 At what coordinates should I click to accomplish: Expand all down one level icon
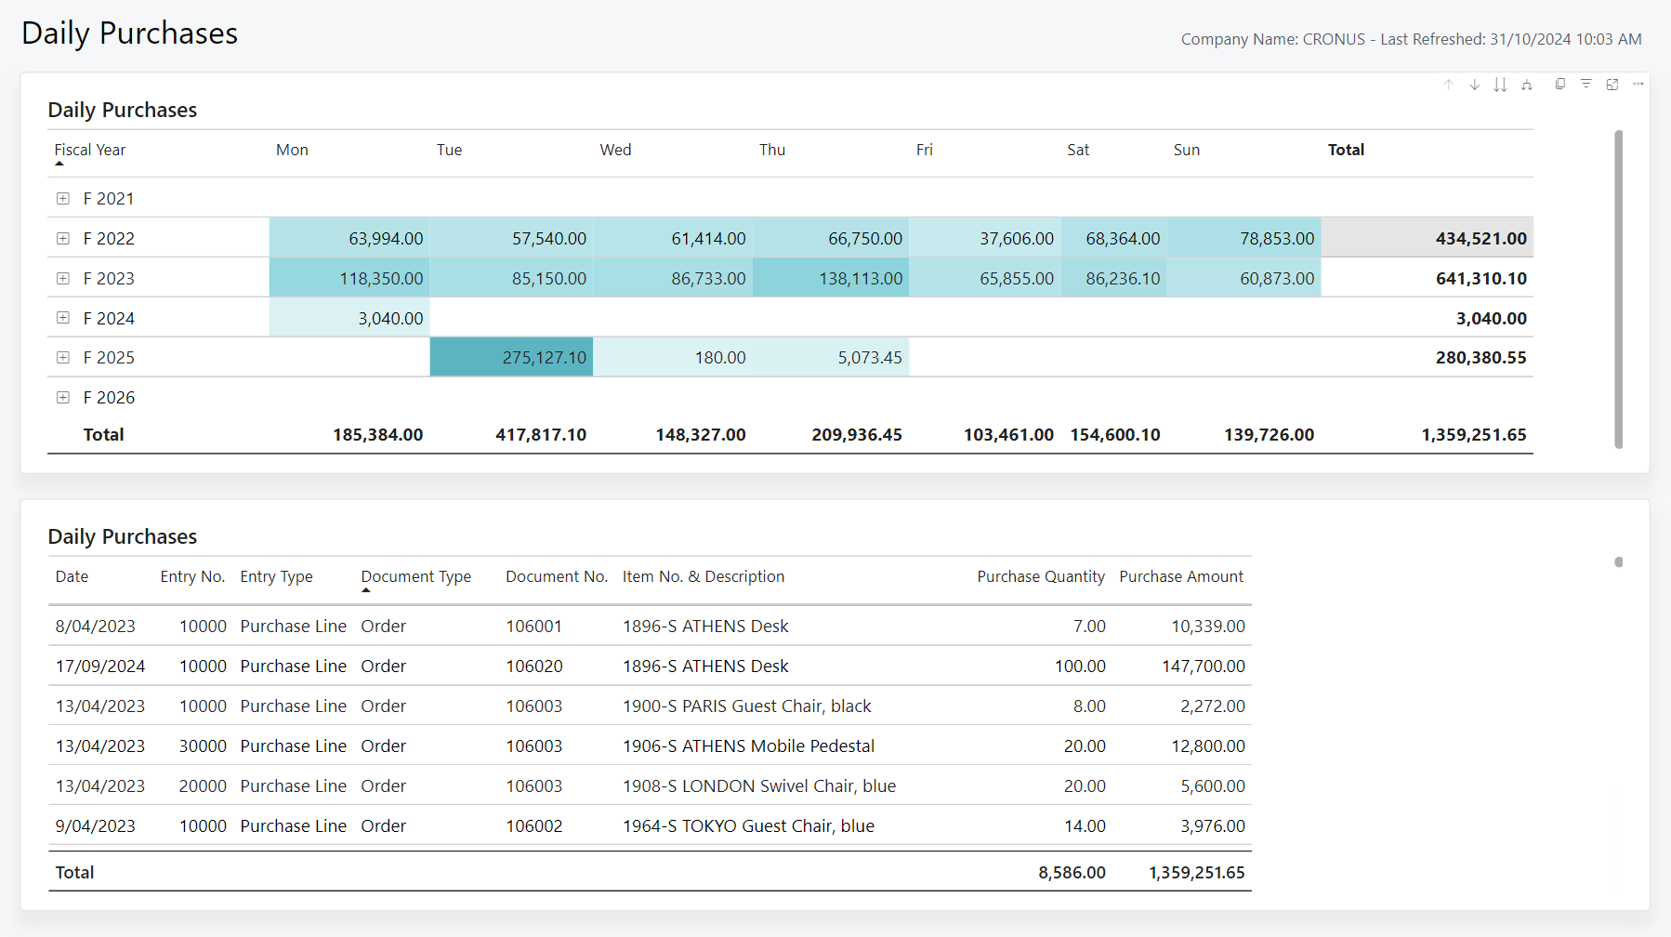[x=1526, y=85]
